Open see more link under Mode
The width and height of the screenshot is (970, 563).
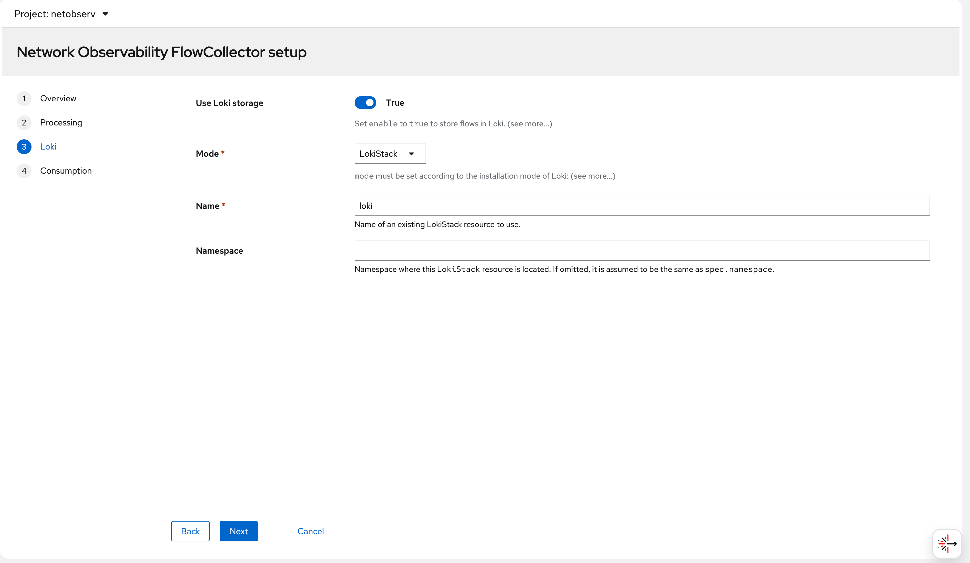click(x=593, y=176)
